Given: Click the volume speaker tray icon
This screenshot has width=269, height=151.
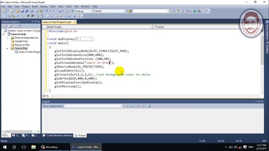Looking at the screenshot, I should (x=235, y=147).
